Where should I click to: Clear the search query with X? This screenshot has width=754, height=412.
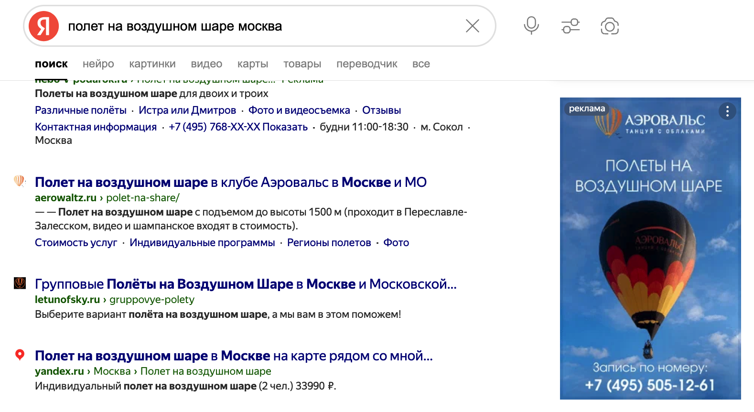(x=472, y=26)
